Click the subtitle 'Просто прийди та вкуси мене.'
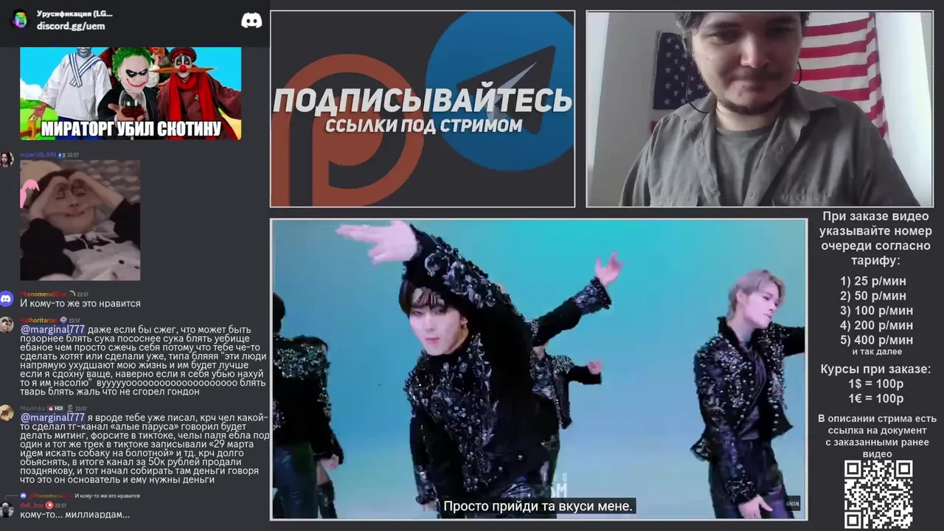Screen dimensions: 944x531 click(538, 507)
